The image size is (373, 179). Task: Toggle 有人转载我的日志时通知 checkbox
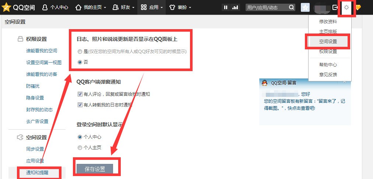pos(80,105)
